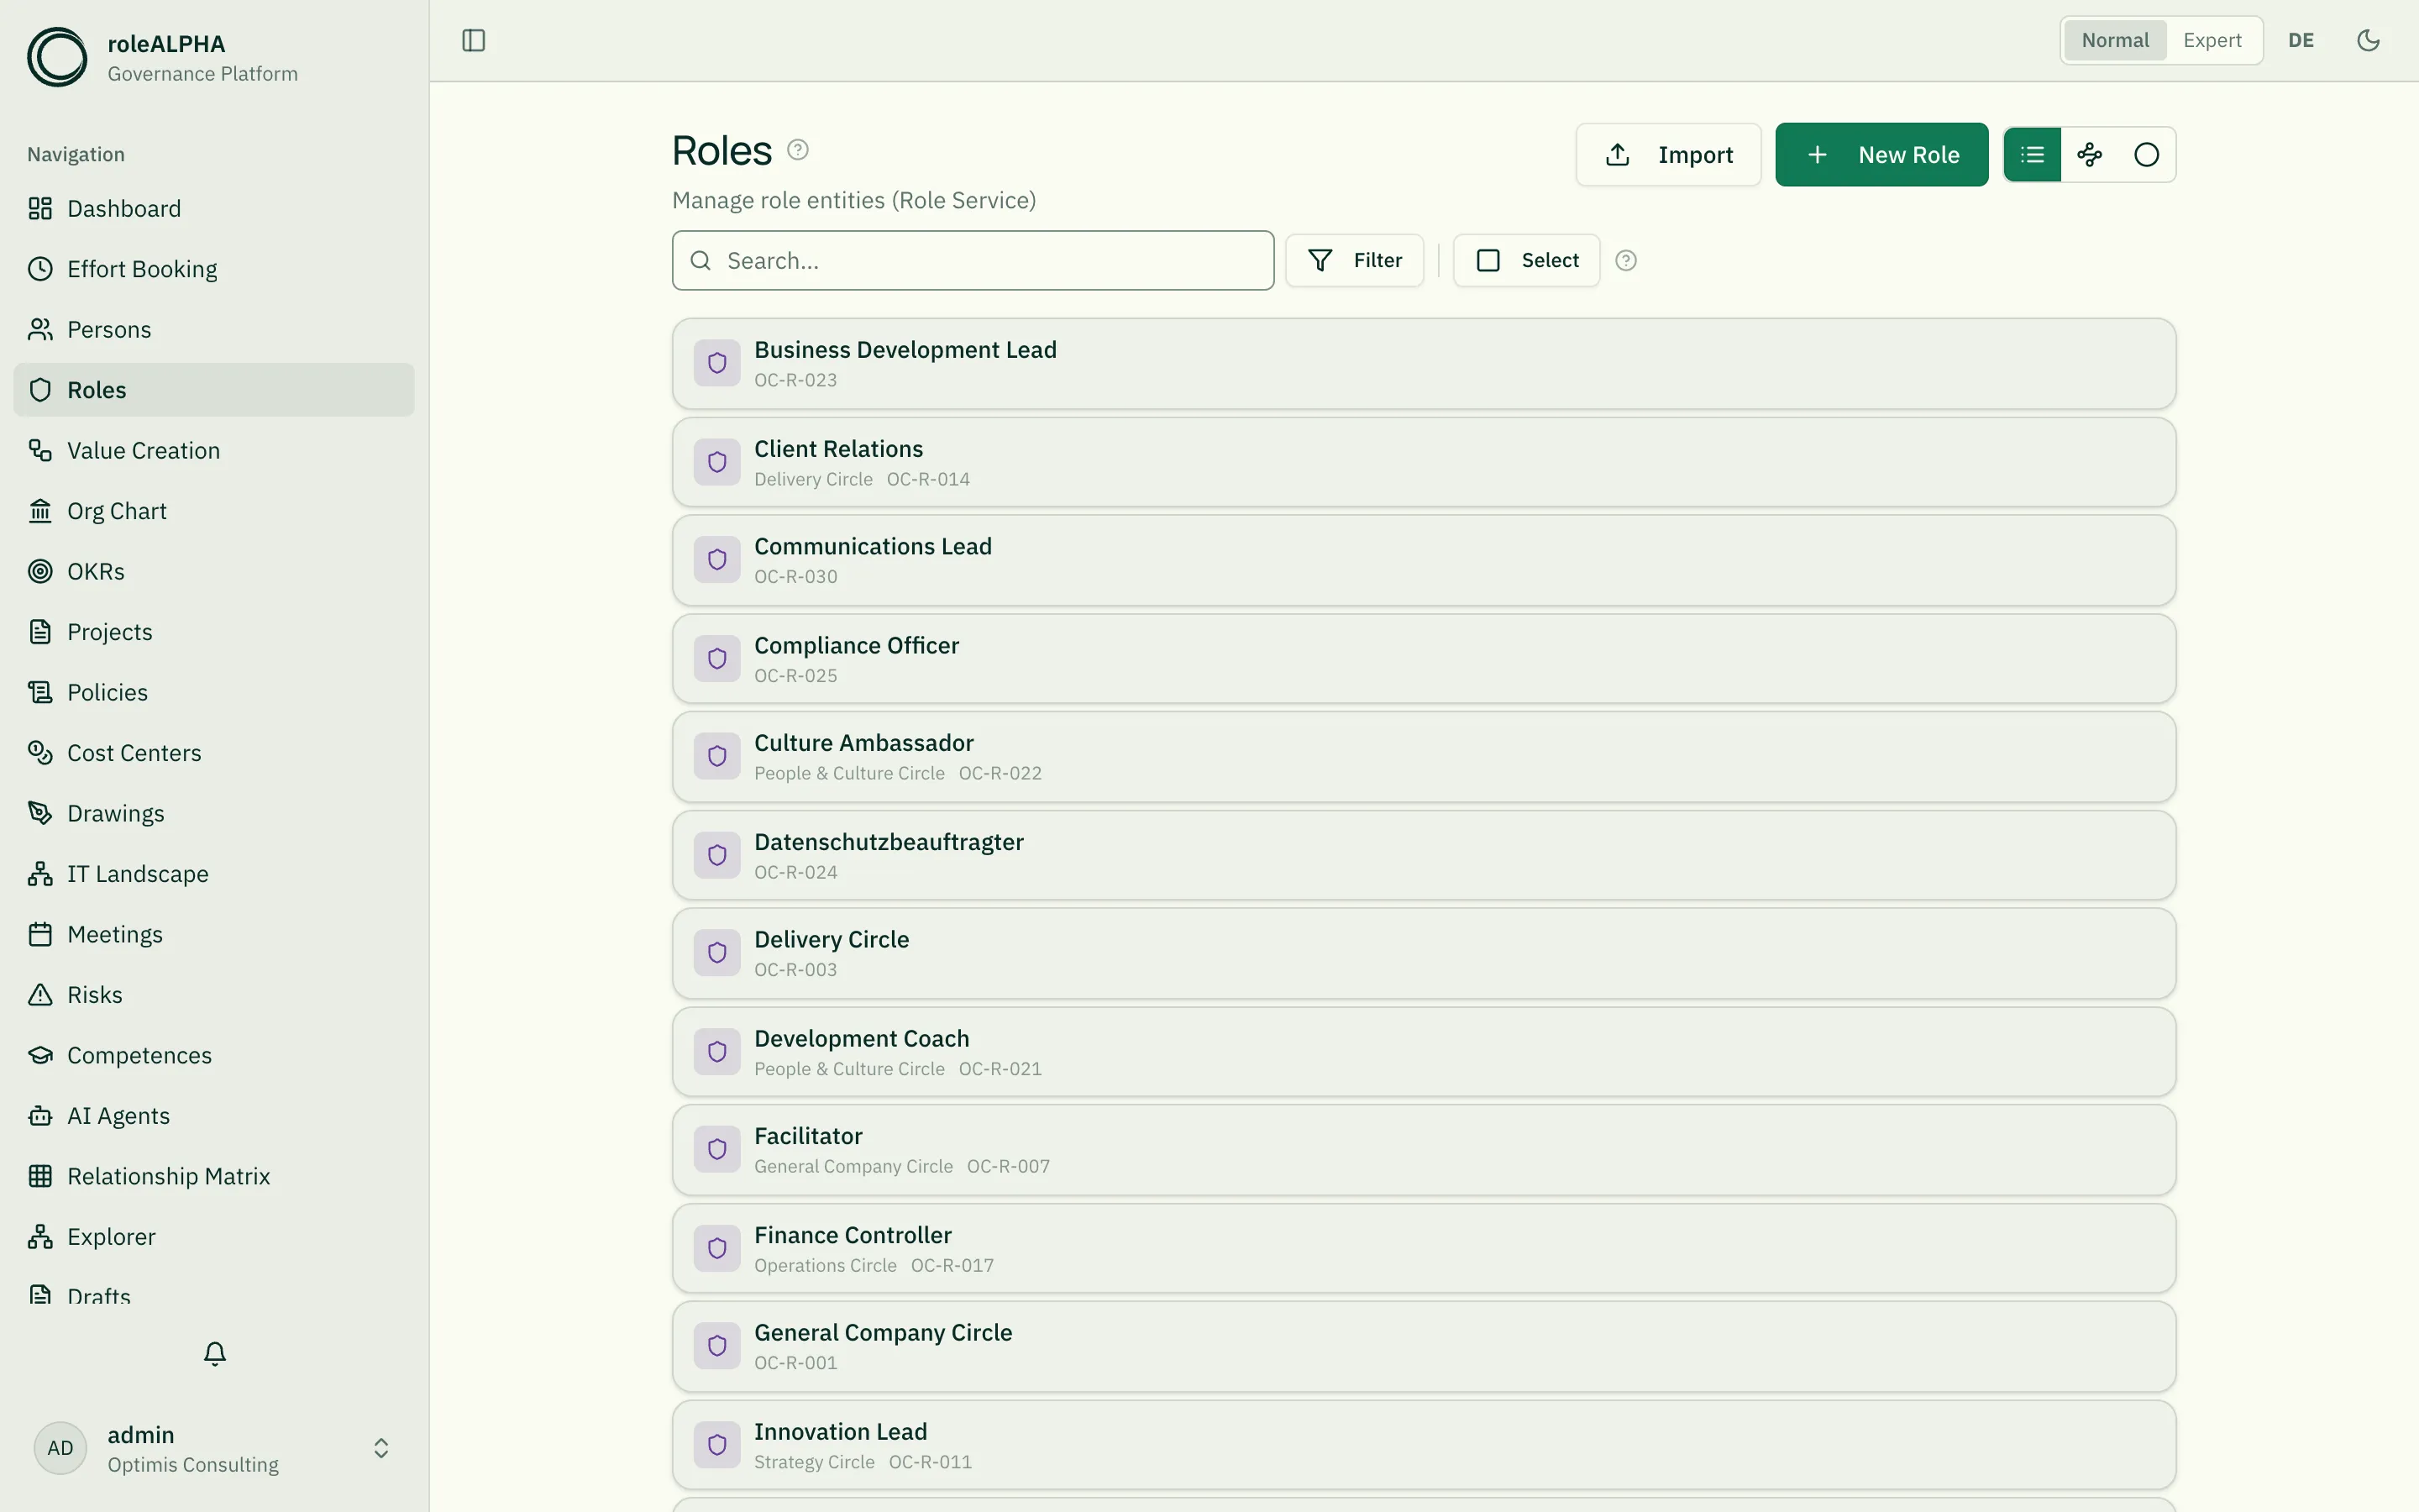This screenshot has height=1512, width=2419.
Task: Open Client Relations role
Action: point(1424,462)
